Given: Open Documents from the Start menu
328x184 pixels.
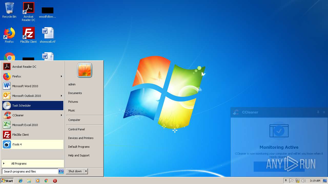Looking at the screenshot, I should [75, 93].
